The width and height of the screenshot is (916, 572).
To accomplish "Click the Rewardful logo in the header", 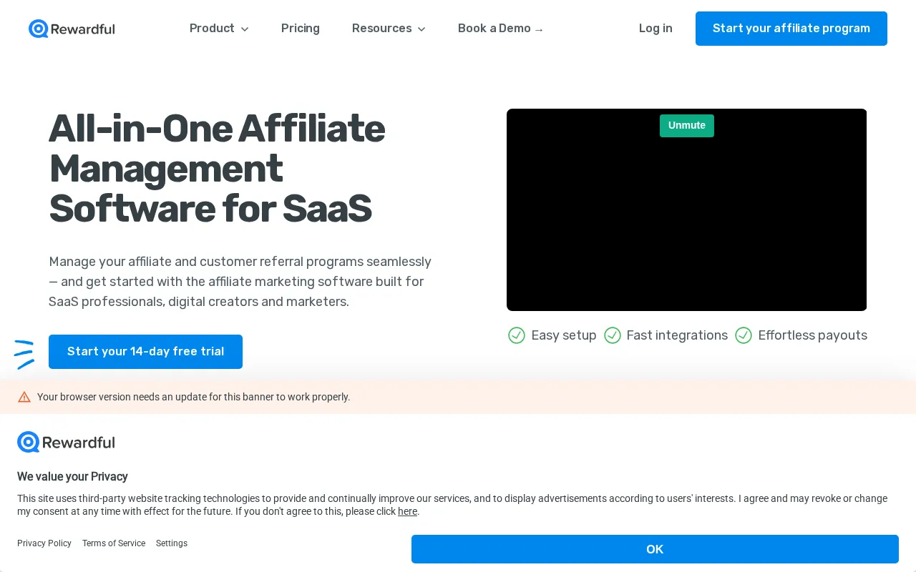I will 72,29.
